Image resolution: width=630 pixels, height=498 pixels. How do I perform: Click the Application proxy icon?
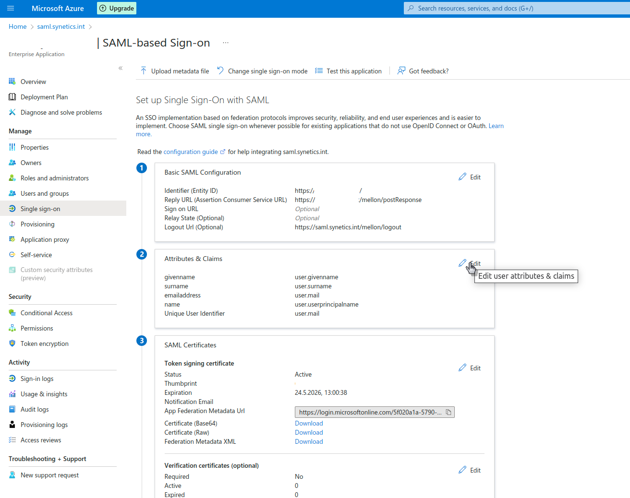pos(12,239)
